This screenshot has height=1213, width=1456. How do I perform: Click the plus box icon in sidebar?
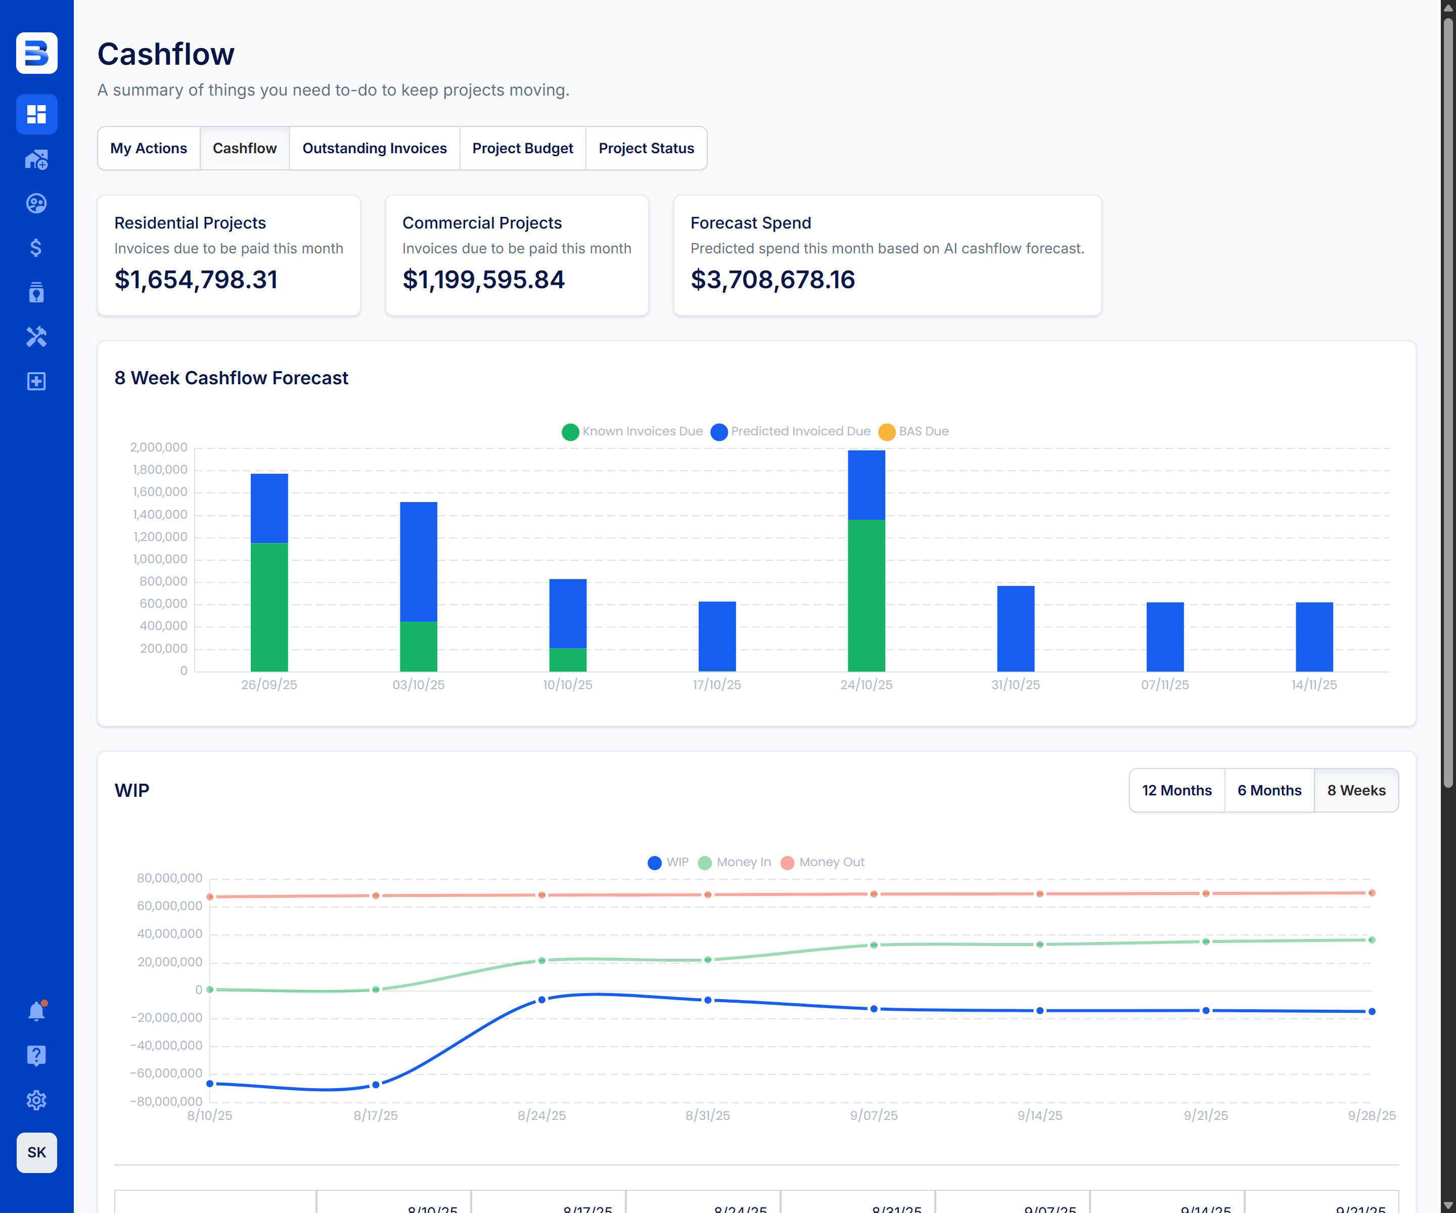36,381
